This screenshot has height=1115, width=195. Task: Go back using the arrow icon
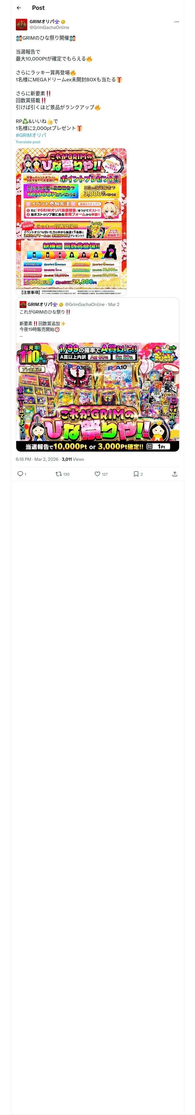tap(19, 8)
